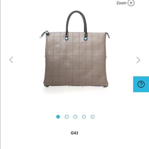Click the left turquoise handle stud

67,38
